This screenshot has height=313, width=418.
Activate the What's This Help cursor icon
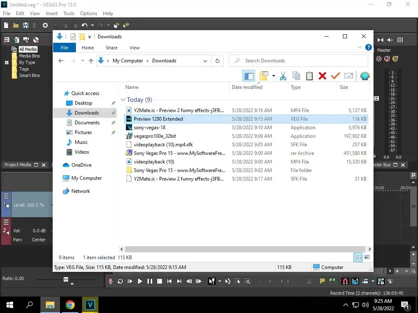pos(126,25)
